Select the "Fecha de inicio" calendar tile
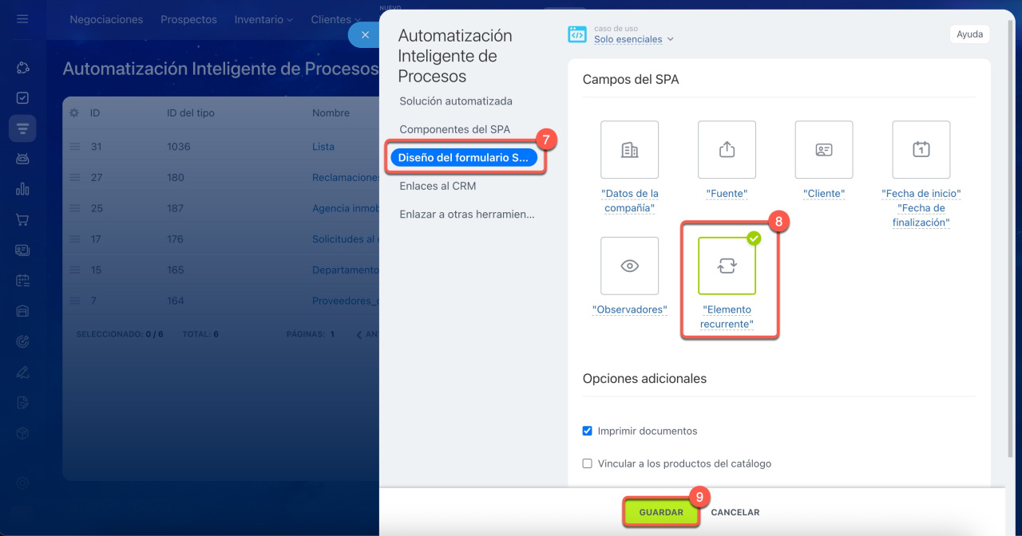Viewport: 1022px width, 536px height. [x=921, y=150]
